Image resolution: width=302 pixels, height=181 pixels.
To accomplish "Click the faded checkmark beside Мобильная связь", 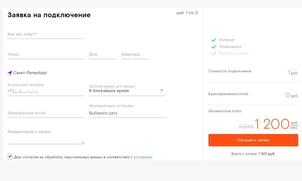I will [214, 53].
